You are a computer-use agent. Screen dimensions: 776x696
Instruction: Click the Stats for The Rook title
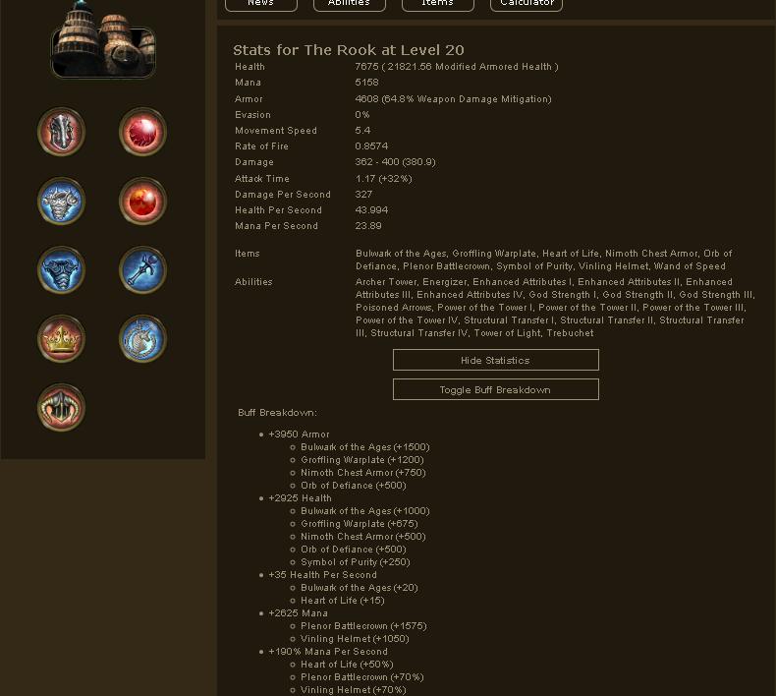(x=349, y=50)
